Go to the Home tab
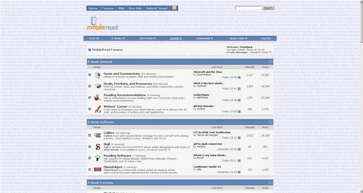363x193 pixels. pos(93,8)
